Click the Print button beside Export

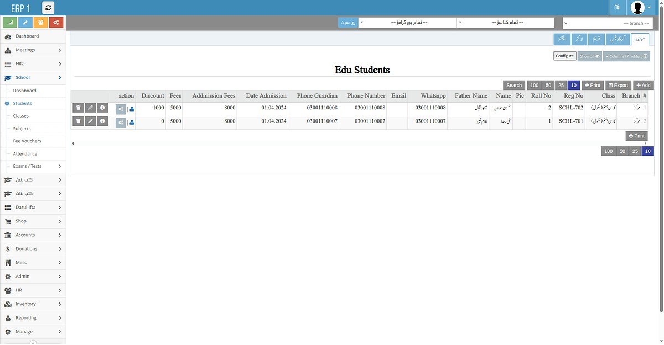click(x=593, y=86)
